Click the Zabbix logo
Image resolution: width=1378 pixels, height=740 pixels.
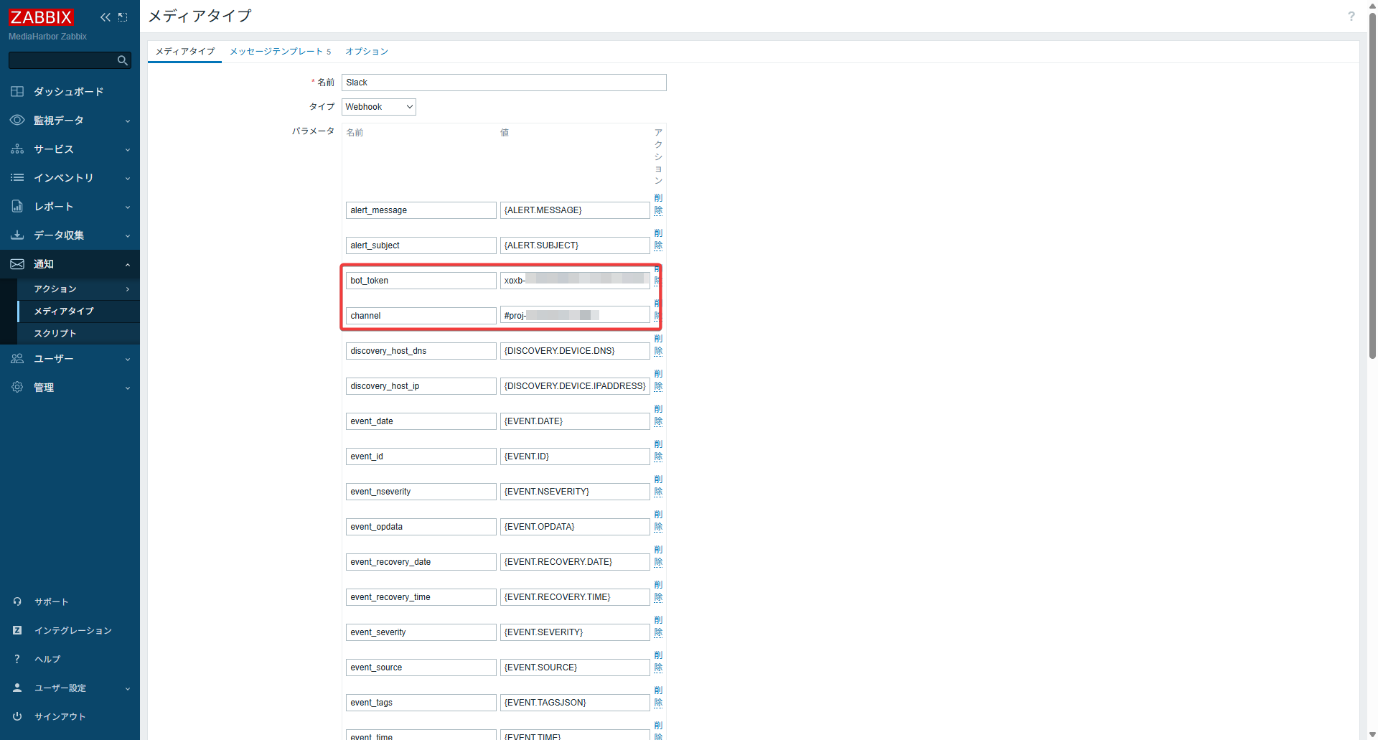(41, 17)
